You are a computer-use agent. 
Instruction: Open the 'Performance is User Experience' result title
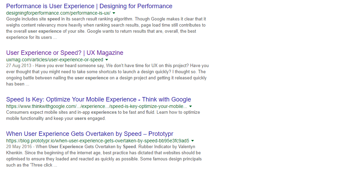(x=89, y=6)
